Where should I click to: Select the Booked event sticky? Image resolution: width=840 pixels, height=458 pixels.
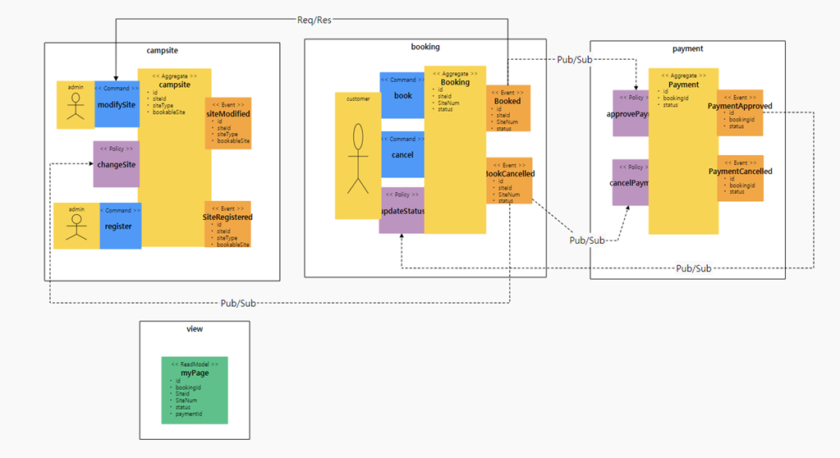(x=508, y=108)
